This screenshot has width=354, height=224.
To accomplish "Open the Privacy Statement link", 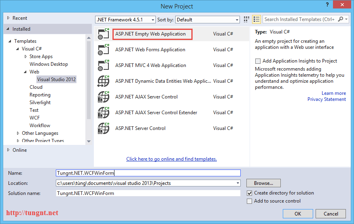I will [x=326, y=99].
